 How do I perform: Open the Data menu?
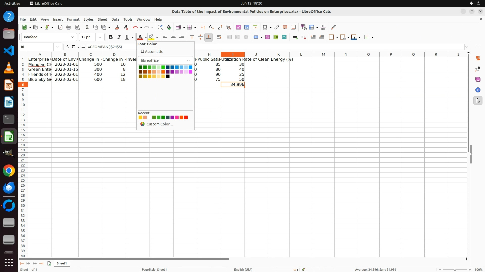pyautogui.click(x=115, y=19)
